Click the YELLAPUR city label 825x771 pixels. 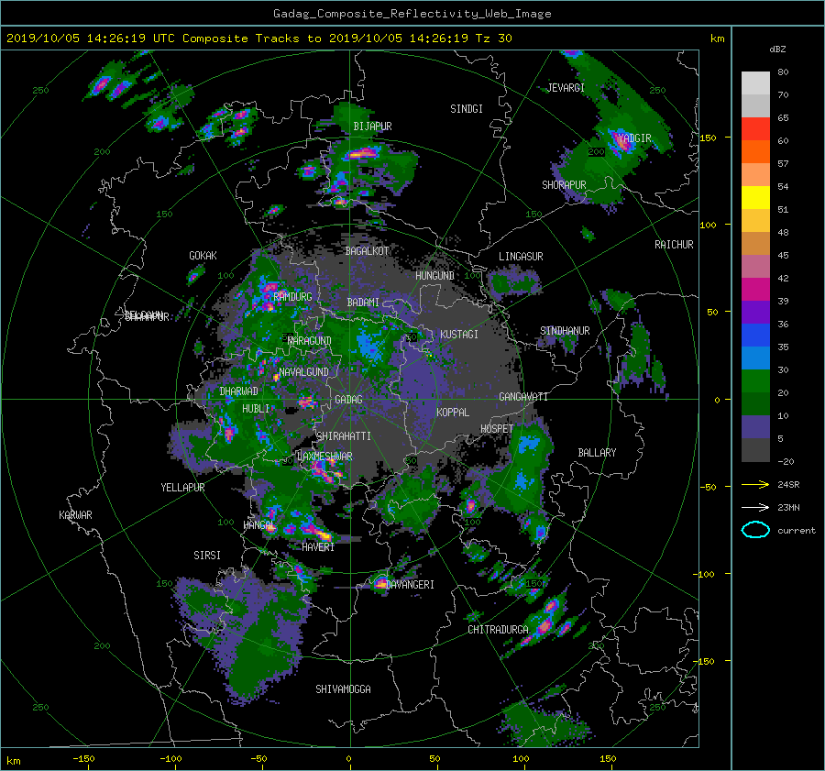pyautogui.click(x=182, y=488)
